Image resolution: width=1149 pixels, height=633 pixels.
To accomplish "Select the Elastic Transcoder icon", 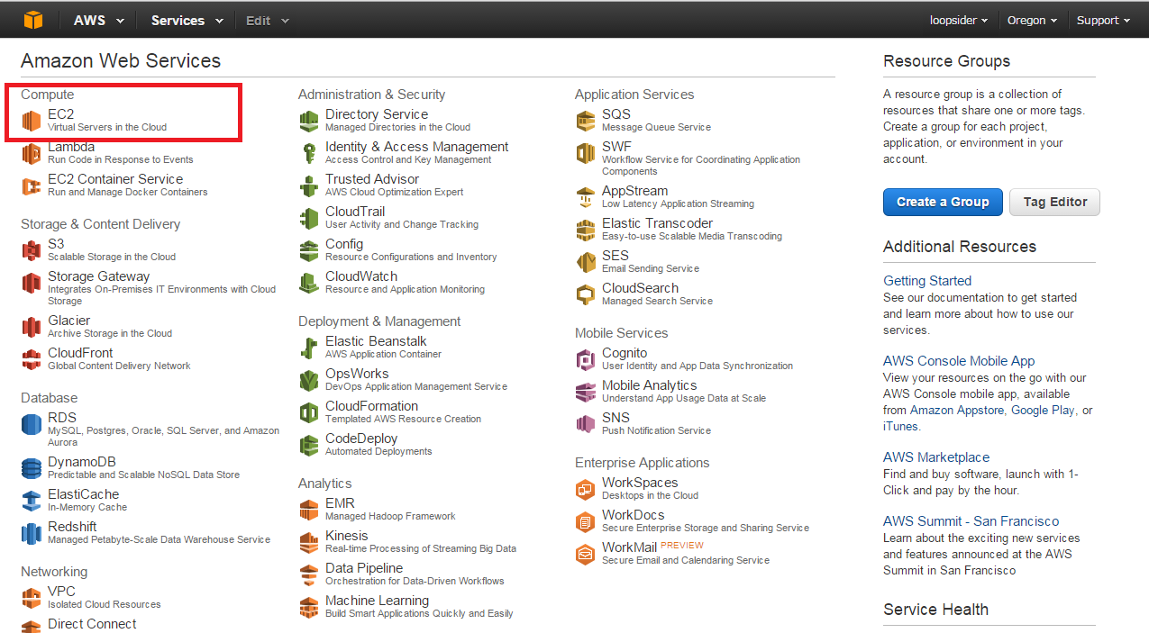I will [586, 230].
